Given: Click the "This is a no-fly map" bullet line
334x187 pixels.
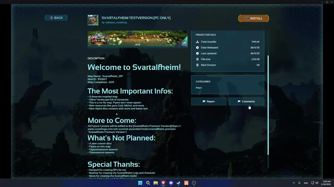Looking at the screenshot, I should pos(114,103).
